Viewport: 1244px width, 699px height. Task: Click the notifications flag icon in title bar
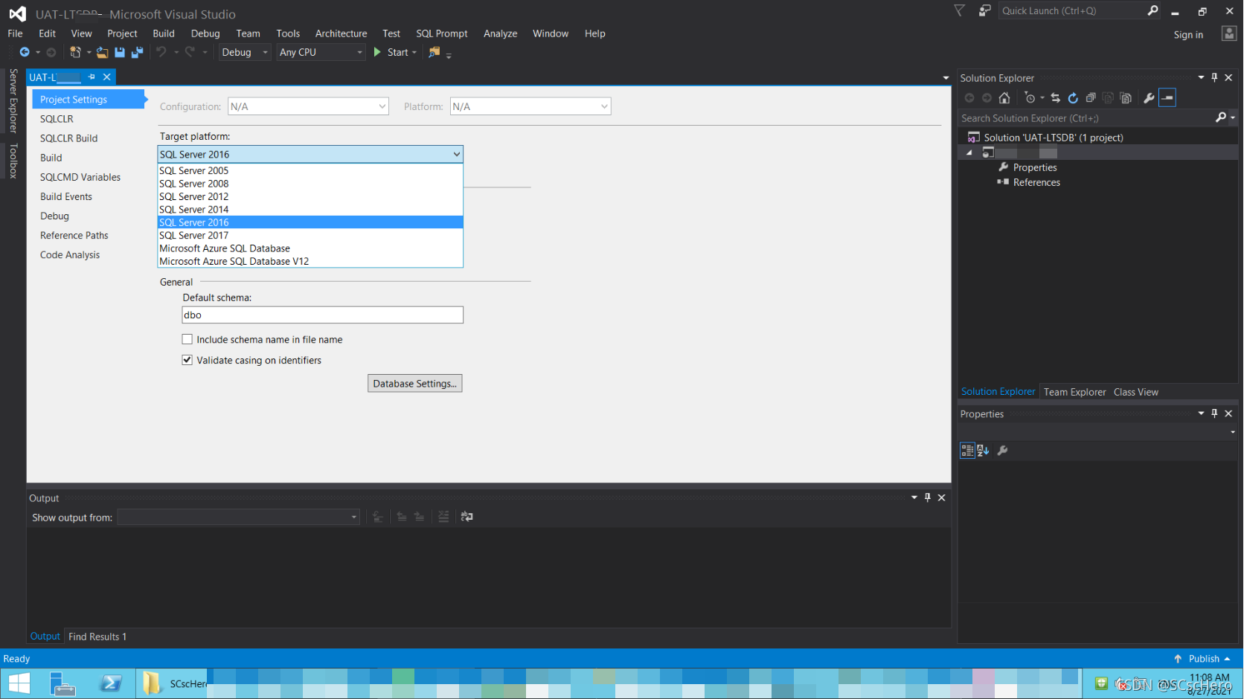click(x=960, y=10)
